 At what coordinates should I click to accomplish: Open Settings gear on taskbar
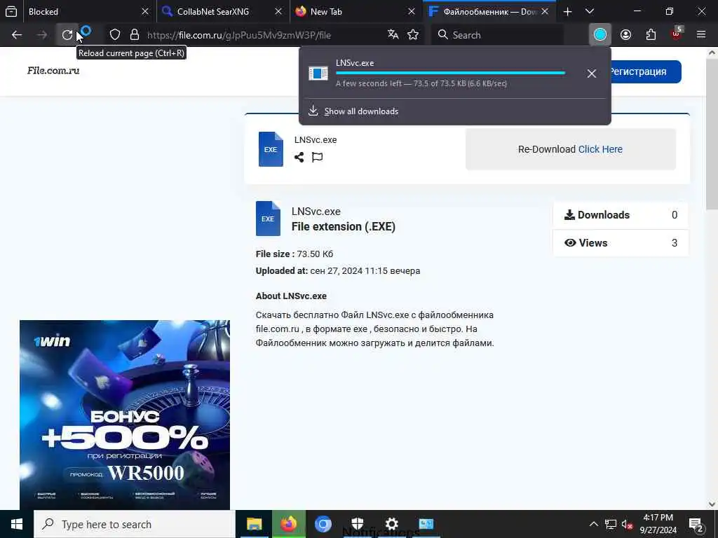point(391,524)
